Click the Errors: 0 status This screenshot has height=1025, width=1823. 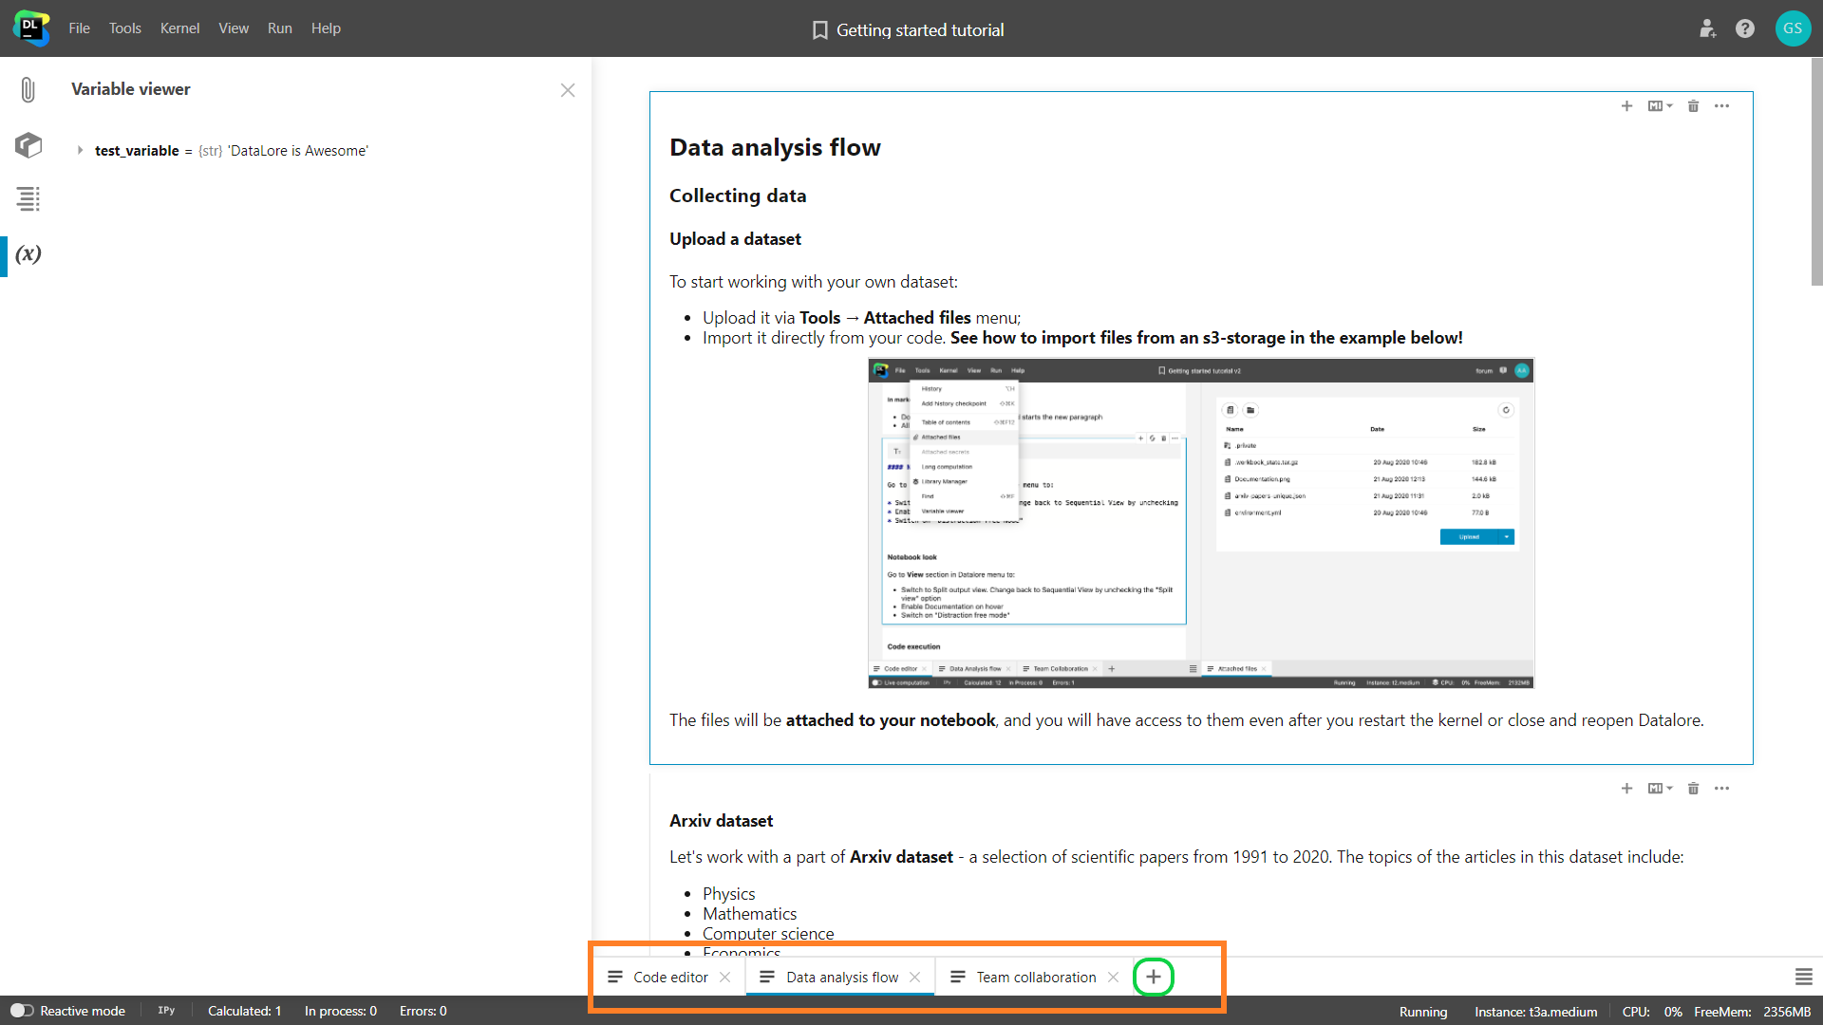tap(423, 1011)
